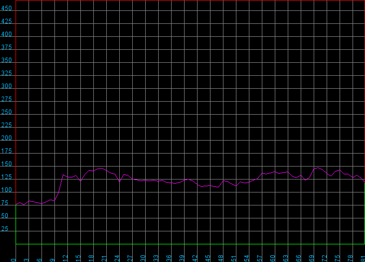Select the 54 label on the horizontal axis
365x262 pixels.
[247, 258]
